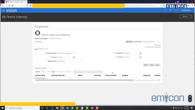This screenshot has height=110, width=195.
Task: Select the My Team Learning browser tab
Action: click(x=16, y=2)
